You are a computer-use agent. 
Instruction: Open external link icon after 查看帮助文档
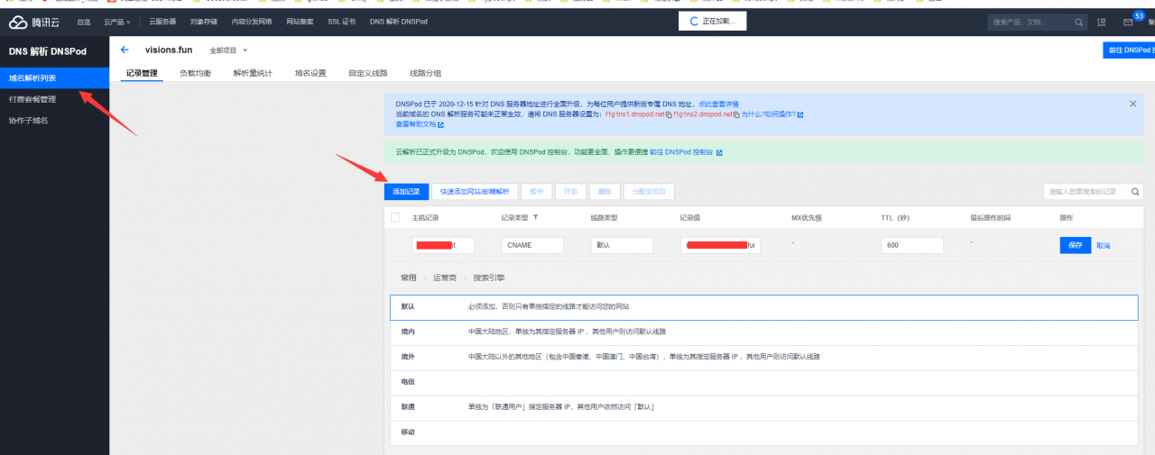tap(440, 124)
